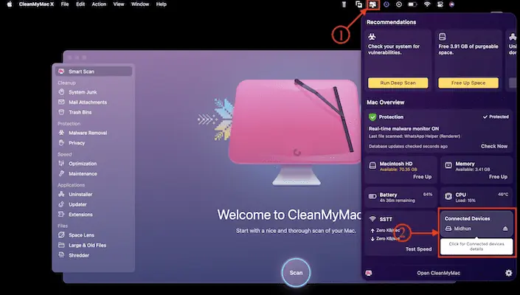Click the Extensions icon
Screen dimensions: 520x295
pos(61,214)
